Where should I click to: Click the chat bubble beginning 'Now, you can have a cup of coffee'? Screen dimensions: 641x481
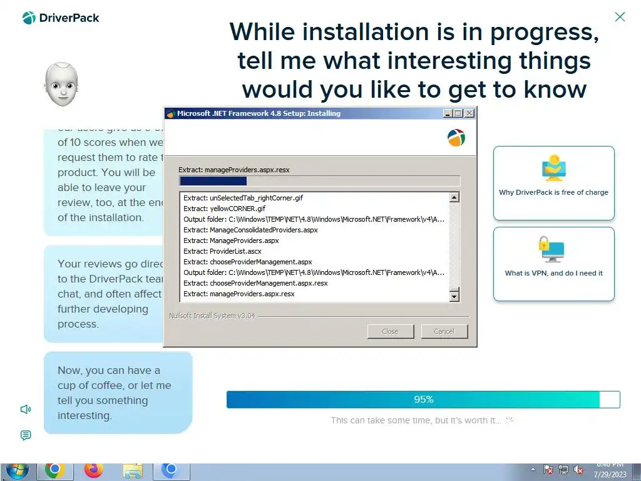point(118,393)
